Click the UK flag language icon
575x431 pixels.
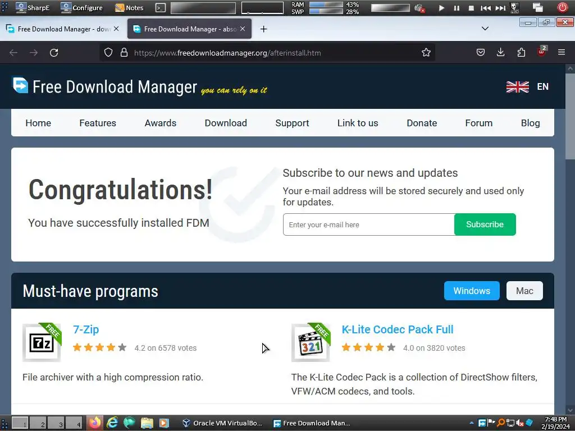click(517, 87)
